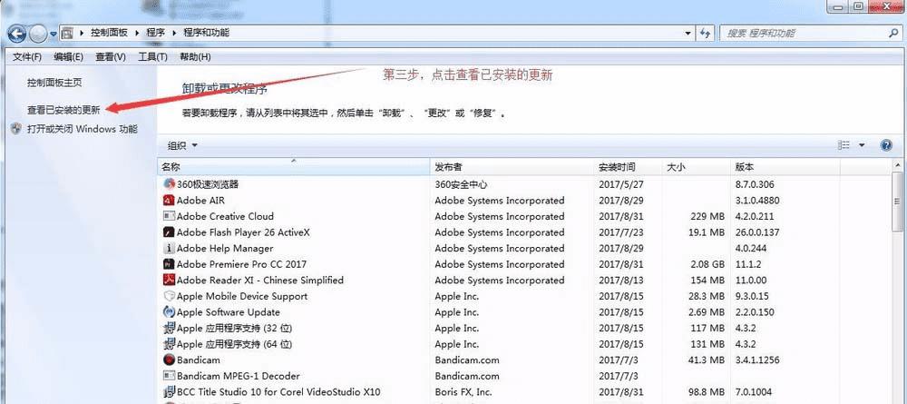Click the 360极速浏览器 program icon
The width and height of the screenshot is (907, 404).
[169, 184]
